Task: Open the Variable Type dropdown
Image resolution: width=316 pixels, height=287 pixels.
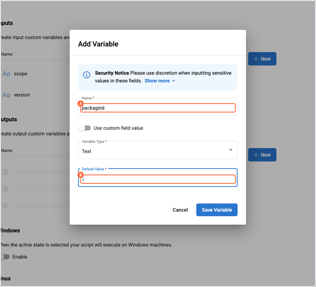Action: pos(158,150)
